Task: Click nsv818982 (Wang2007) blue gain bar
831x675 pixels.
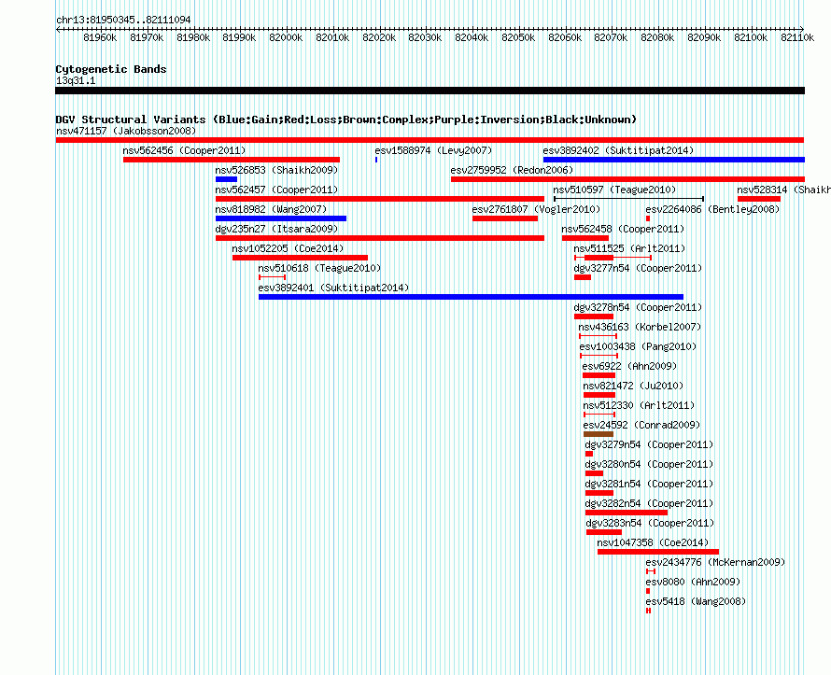Action: [281, 218]
